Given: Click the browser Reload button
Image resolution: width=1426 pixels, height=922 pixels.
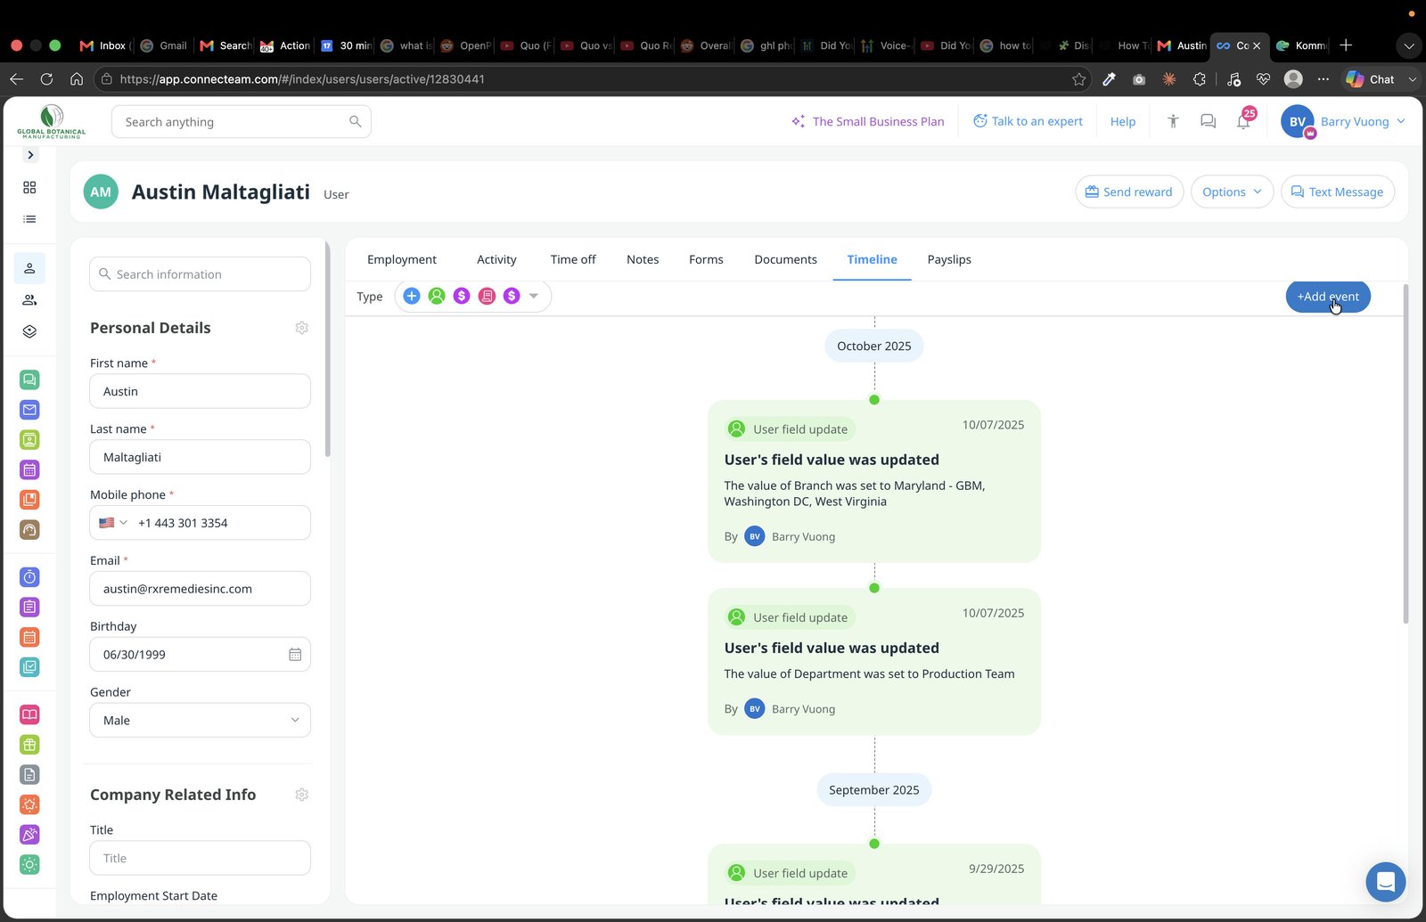Looking at the screenshot, I should pyautogui.click(x=46, y=79).
